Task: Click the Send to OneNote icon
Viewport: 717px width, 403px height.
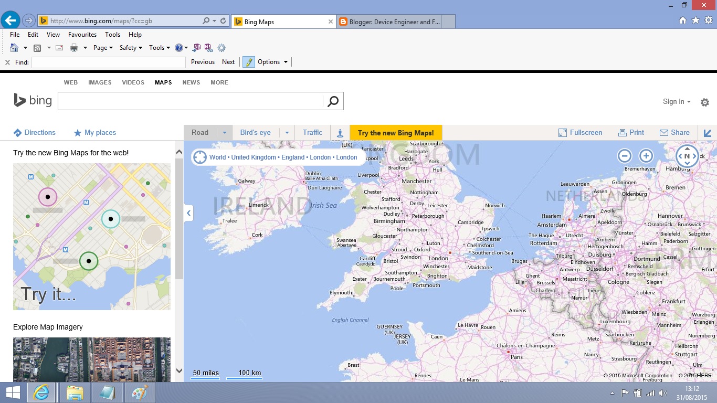Action: [x=197, y=48]
